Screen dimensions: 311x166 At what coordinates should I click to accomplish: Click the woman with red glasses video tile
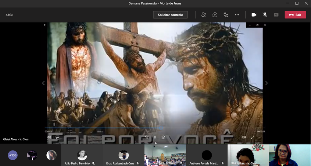tap(290, 155)
